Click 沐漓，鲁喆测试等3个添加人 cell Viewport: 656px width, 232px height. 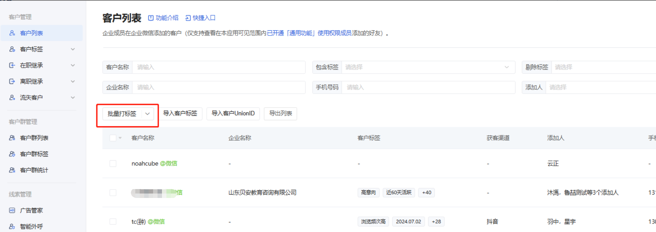(583, 192)
